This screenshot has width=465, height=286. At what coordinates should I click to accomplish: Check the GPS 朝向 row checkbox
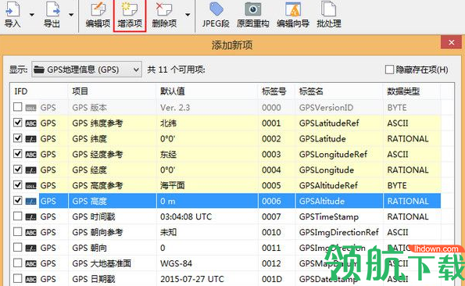[x=18, y=247]
